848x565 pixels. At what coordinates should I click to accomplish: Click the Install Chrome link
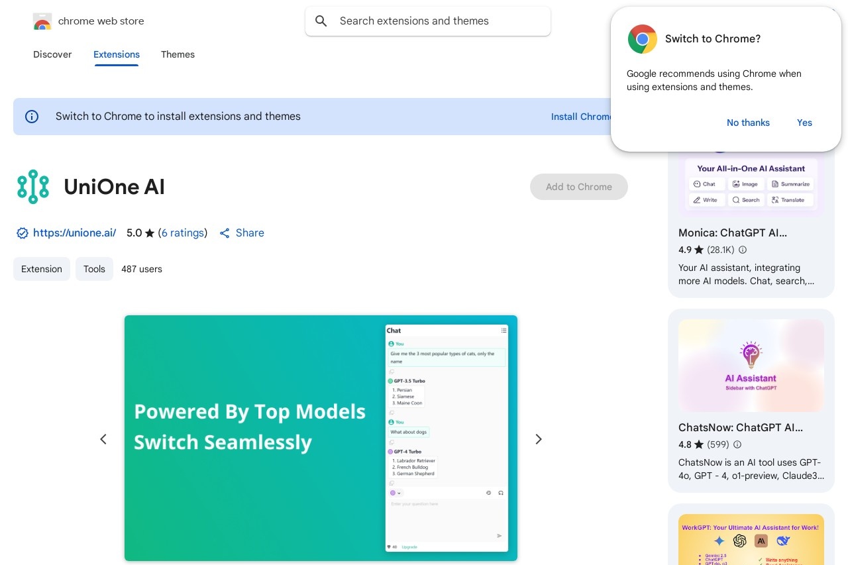(x=581, y=117)
